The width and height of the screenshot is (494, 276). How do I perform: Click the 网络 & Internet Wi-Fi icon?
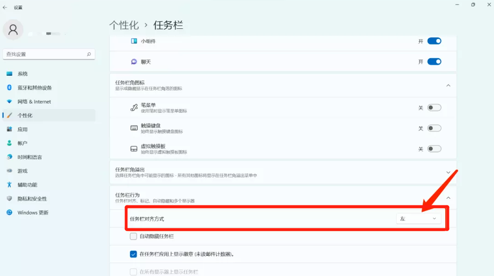pos(10,101)
